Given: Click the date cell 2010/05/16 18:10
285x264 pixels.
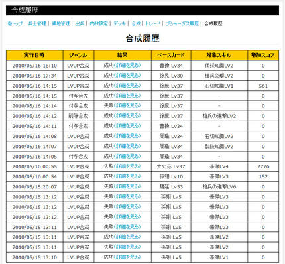Looking at the screenshot, I should point(34,66).
